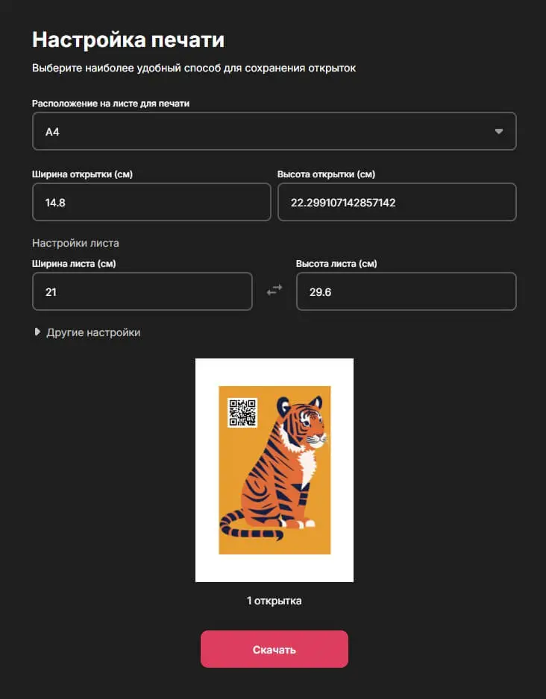
Task: Click the Настройки листа section heading
Action: point(75,243)
